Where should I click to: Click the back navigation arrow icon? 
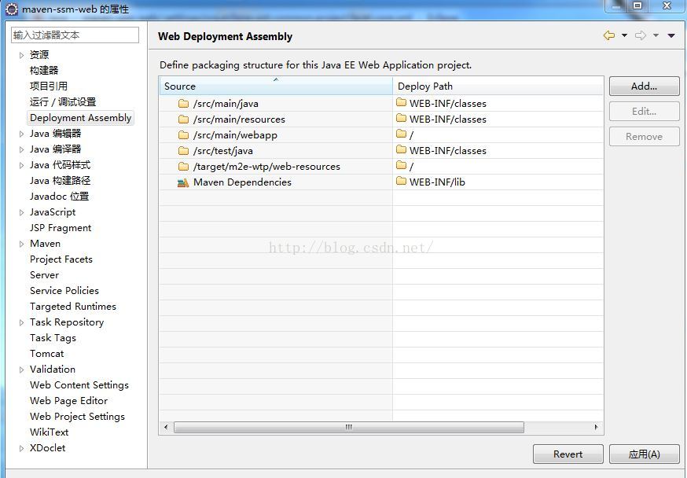click(609, 35)
